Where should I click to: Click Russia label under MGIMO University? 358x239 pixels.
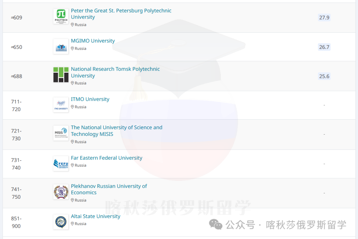(x=81, y=49)
